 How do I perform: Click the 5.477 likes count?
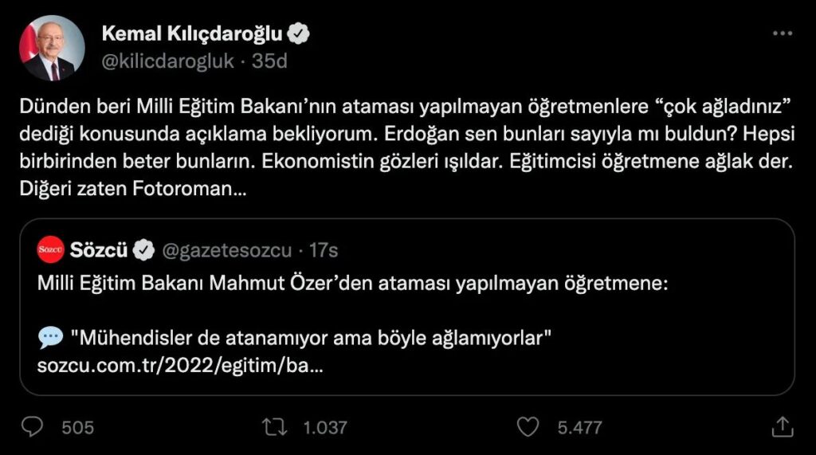coord(579,428)
